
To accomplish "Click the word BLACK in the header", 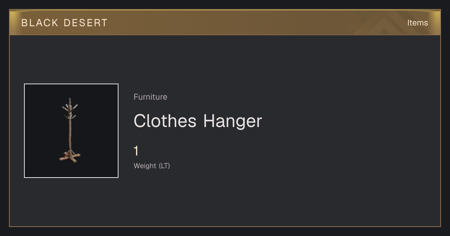I will tap(40, 23).
